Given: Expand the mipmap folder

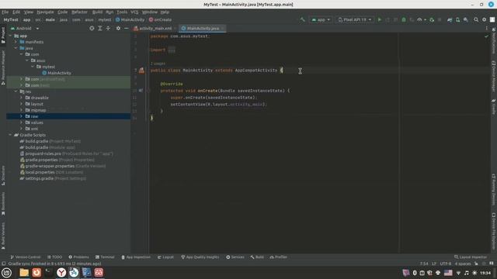Looking at the screenshot, I should [x=21, y=110].
